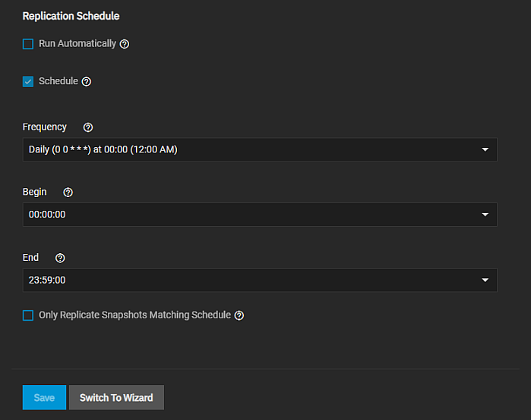Click the Only Replicate Snapshots Matching Schedule label
The image size is (531, 420).
(134, 315)
